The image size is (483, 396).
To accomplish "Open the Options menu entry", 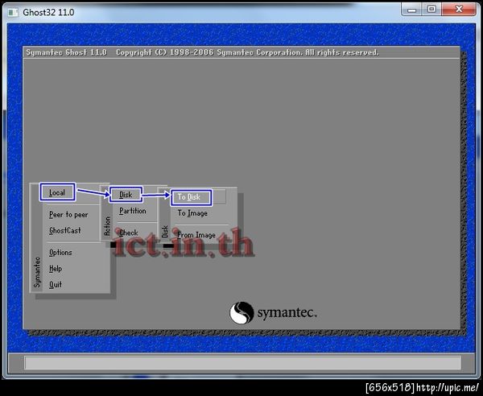I will 60,253.
